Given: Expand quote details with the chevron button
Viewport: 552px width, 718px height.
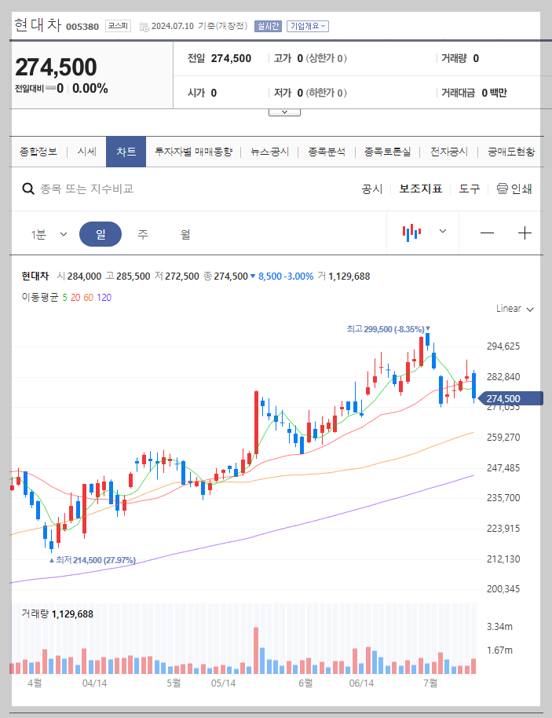Looking at the screenshot, I should (x=284, y=112).
